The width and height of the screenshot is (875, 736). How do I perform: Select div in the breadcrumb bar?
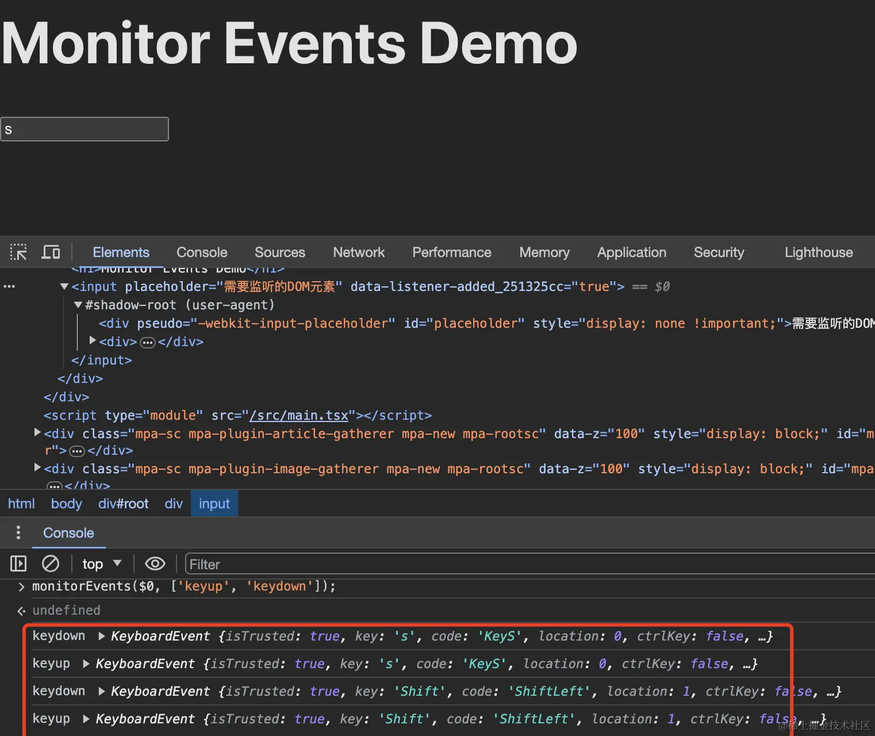coord(174,504)
